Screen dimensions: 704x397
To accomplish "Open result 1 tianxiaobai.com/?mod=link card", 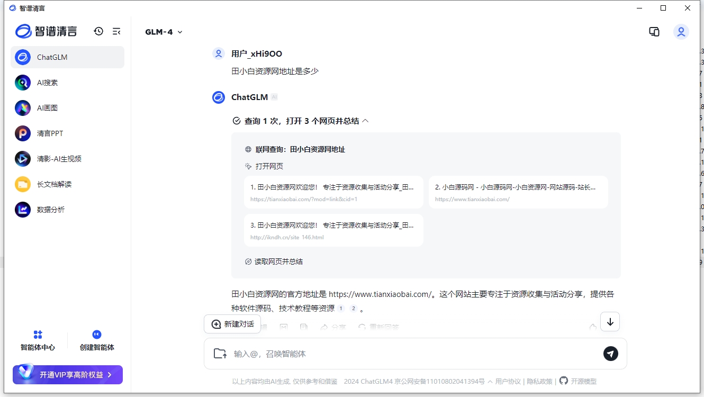I will click(x=333, y=192).
